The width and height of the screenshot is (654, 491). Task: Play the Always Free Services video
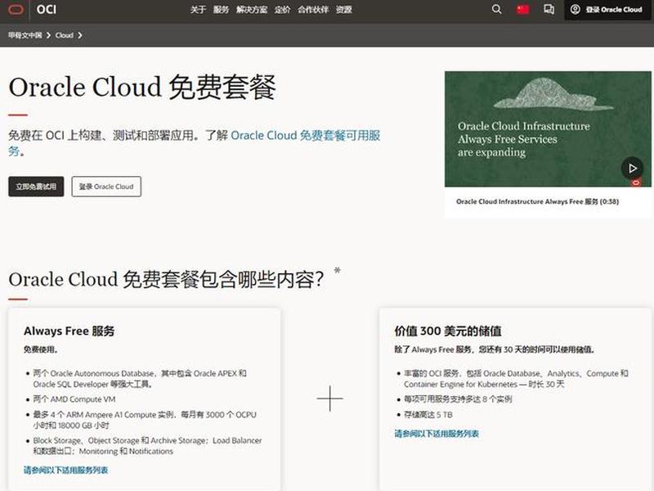[x=632, y=168]
